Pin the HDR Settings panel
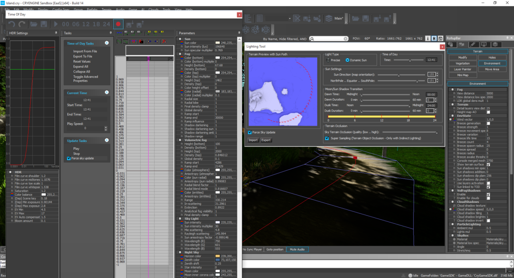The width and height of the screenshot is (514, 278). 56,33
